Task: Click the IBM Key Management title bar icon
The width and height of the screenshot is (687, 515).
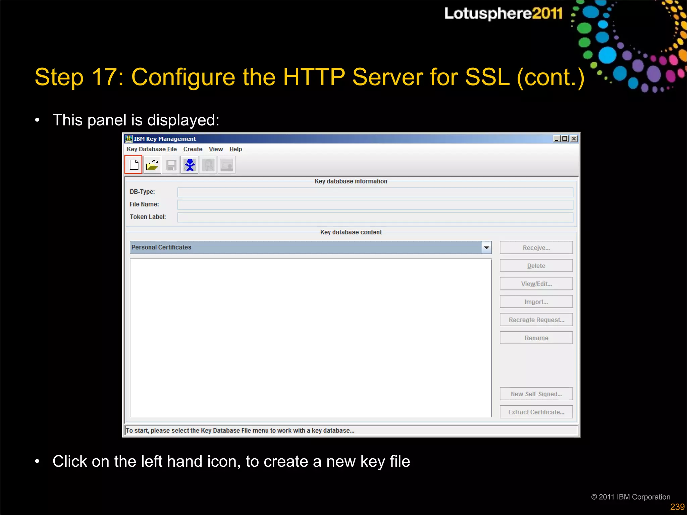Action: (x=128, y=138)
